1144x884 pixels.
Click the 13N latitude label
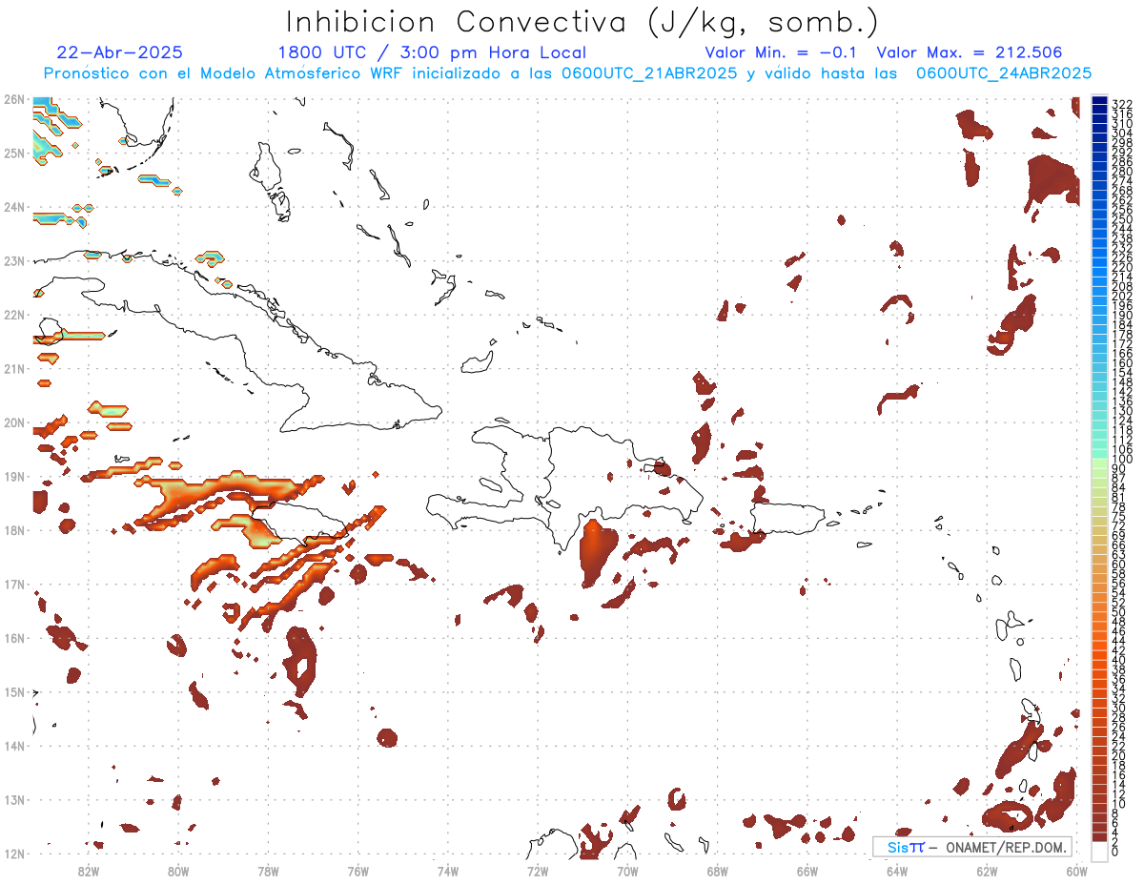tap(14, 799)
